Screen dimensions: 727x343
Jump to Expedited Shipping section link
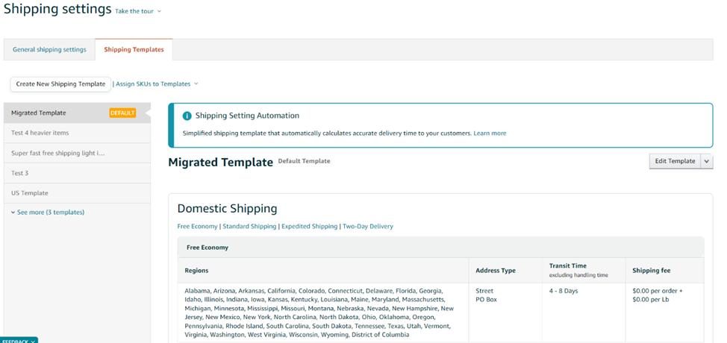pos(309,226)
